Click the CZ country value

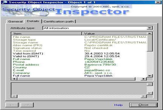(x=87, y=68)
